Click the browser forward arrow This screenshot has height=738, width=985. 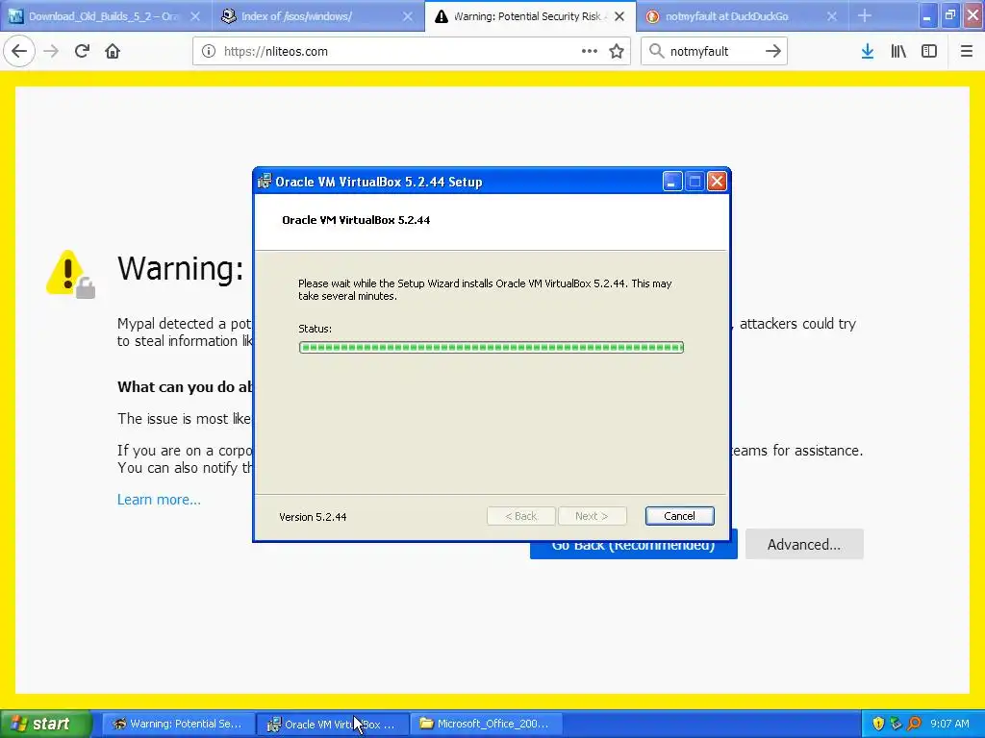(51, 52)
